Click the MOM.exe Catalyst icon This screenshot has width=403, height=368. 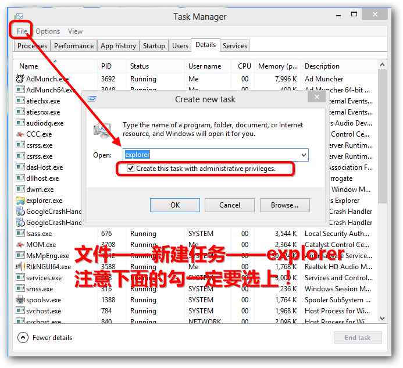20,244
